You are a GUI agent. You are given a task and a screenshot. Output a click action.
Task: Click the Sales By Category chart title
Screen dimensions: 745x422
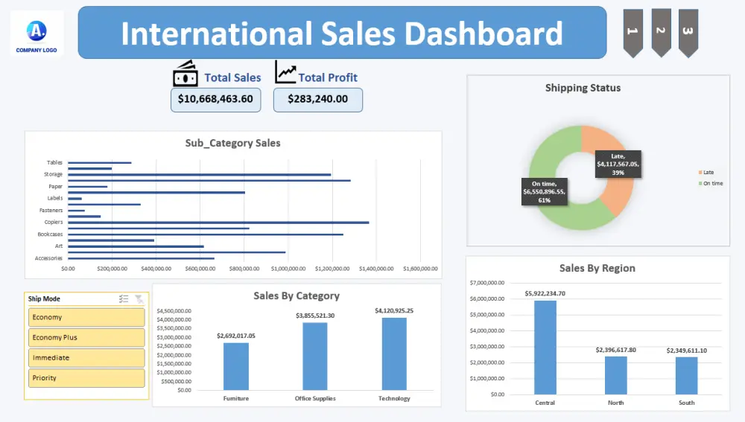(x=297, y=295)
